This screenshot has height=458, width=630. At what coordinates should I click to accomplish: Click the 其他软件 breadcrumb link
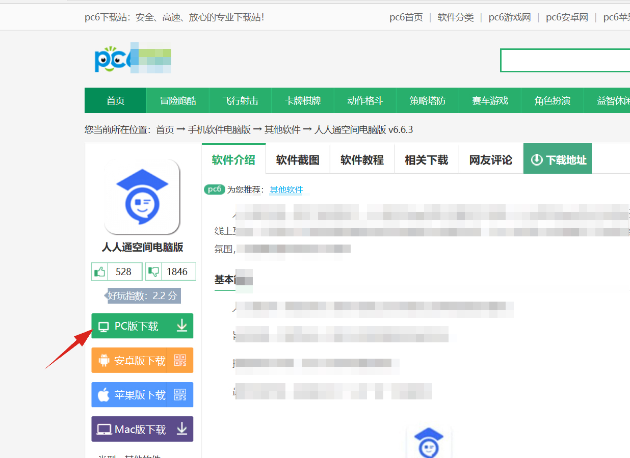coord(282,129)
